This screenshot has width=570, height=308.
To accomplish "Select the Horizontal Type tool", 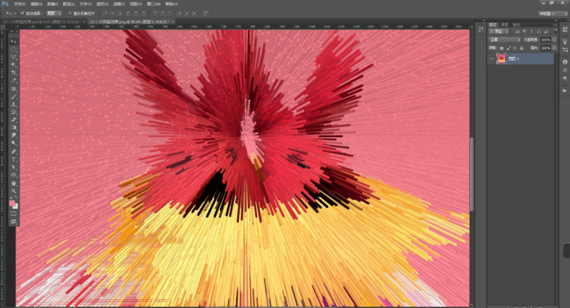I will click(x=14, y=159).
